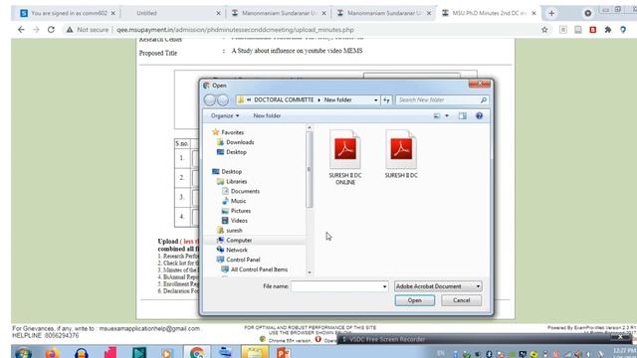Select the SURESH II DC ONLINE PDF file
The width and height of the screenshot is (637, 358).
click(x=345, y=157)
